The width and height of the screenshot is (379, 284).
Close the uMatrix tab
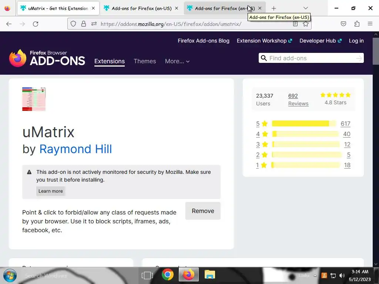click(x=93, y=8)
